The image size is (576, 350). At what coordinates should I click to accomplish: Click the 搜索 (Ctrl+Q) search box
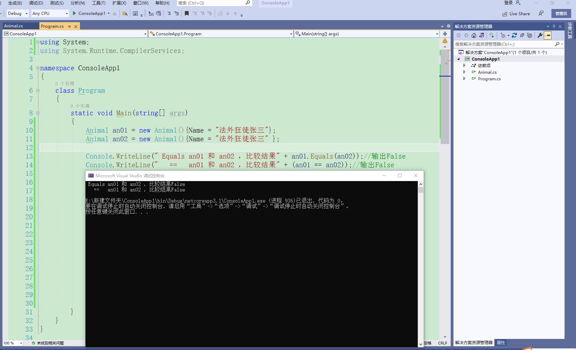(214, 3)
